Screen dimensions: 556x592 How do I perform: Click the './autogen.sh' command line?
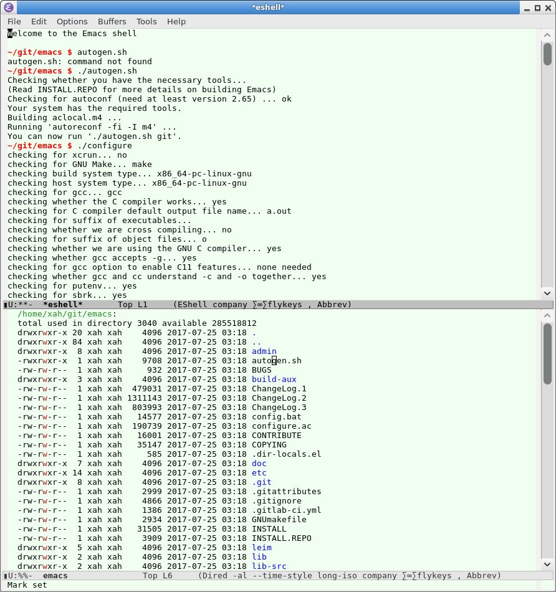click(72, 71)
